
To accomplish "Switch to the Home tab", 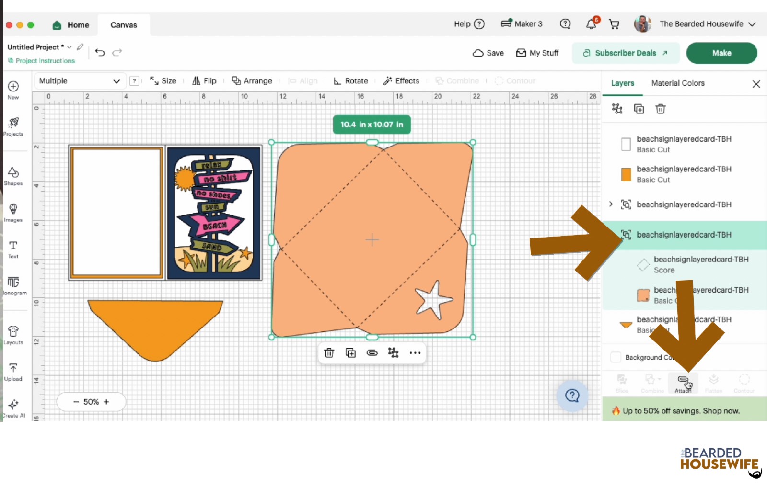I will click(x=71, y=25).
